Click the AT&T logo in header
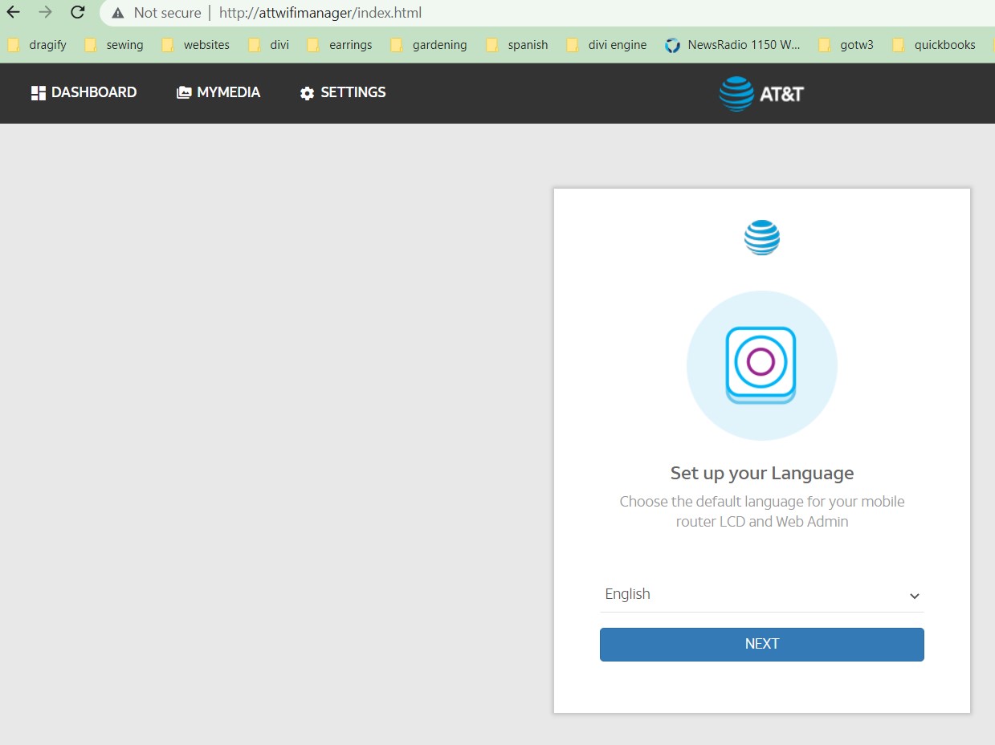This screenshot has height=745, width=995. click(x=761, y=93)
